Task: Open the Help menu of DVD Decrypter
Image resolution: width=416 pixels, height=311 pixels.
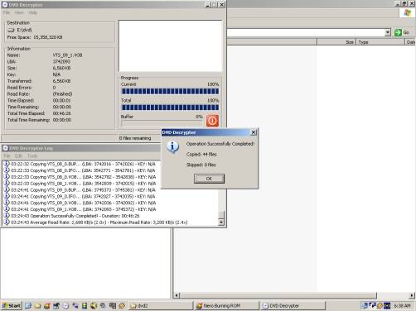Action: [32, 12]
